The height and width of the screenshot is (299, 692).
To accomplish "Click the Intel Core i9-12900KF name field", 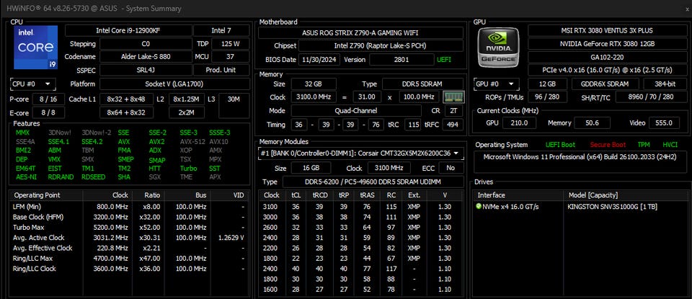I will [x=128, y=30].
